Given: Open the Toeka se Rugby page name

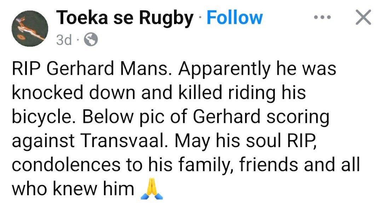Looking at the screenshot, I should coord(125,18).
